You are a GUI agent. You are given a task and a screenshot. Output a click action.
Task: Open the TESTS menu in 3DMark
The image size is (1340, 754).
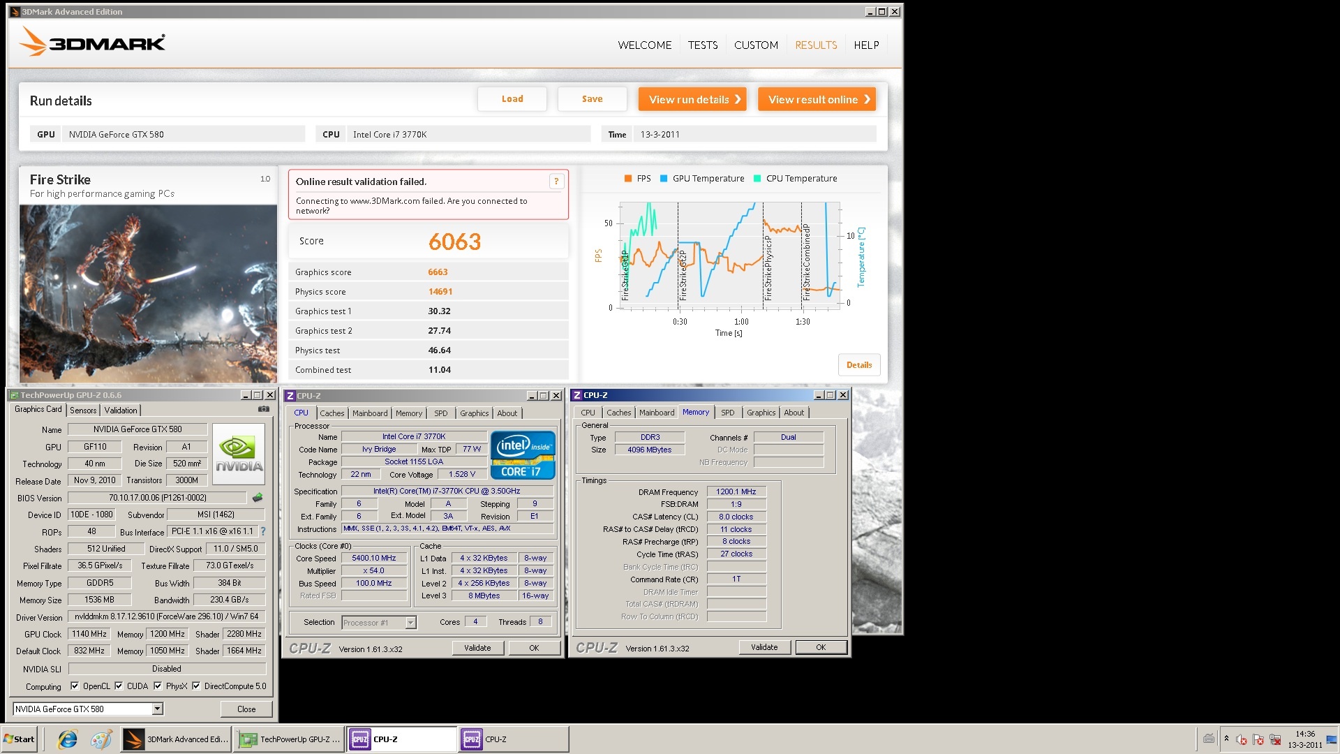[702, 45]
